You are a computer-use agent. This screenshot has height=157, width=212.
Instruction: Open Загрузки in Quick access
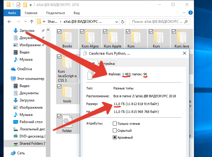(27, 31)
